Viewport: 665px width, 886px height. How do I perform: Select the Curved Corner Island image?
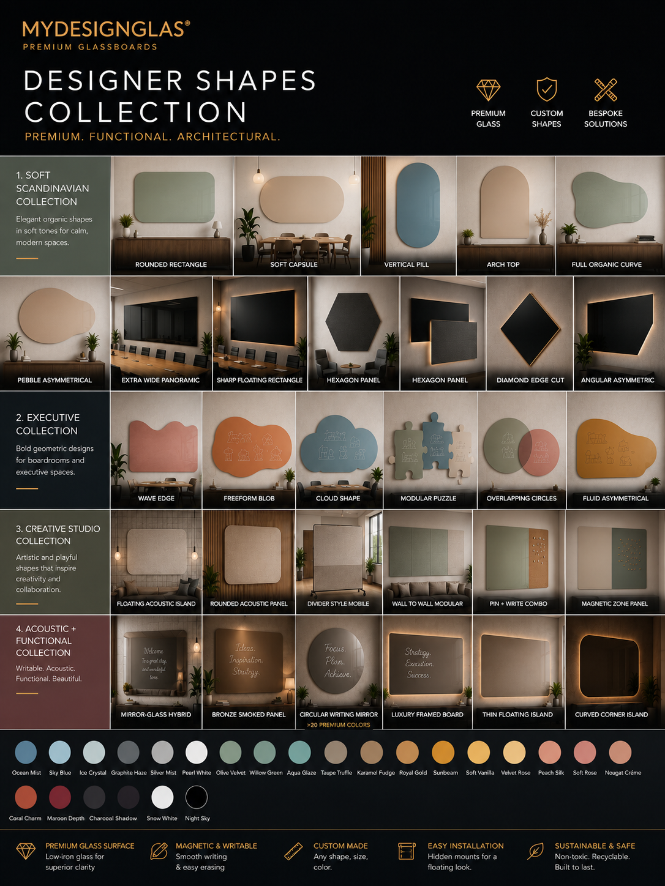615,672
